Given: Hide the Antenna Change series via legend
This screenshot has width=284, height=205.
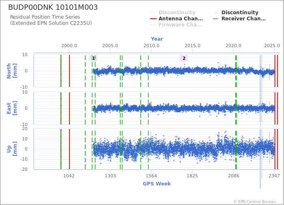Looking at the screenshot, I should 176,19.
